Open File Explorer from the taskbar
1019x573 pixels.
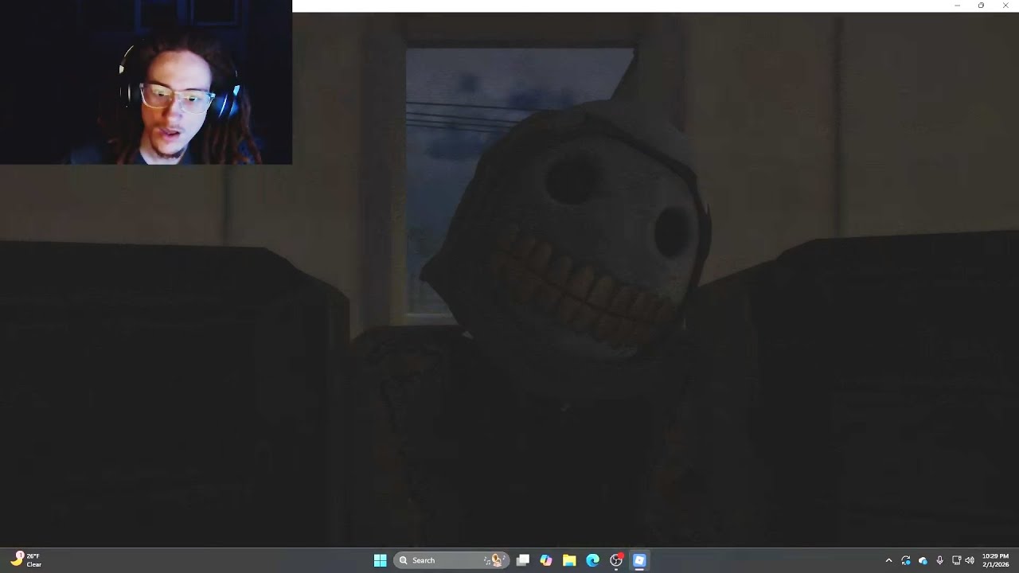tap(569, 560)
